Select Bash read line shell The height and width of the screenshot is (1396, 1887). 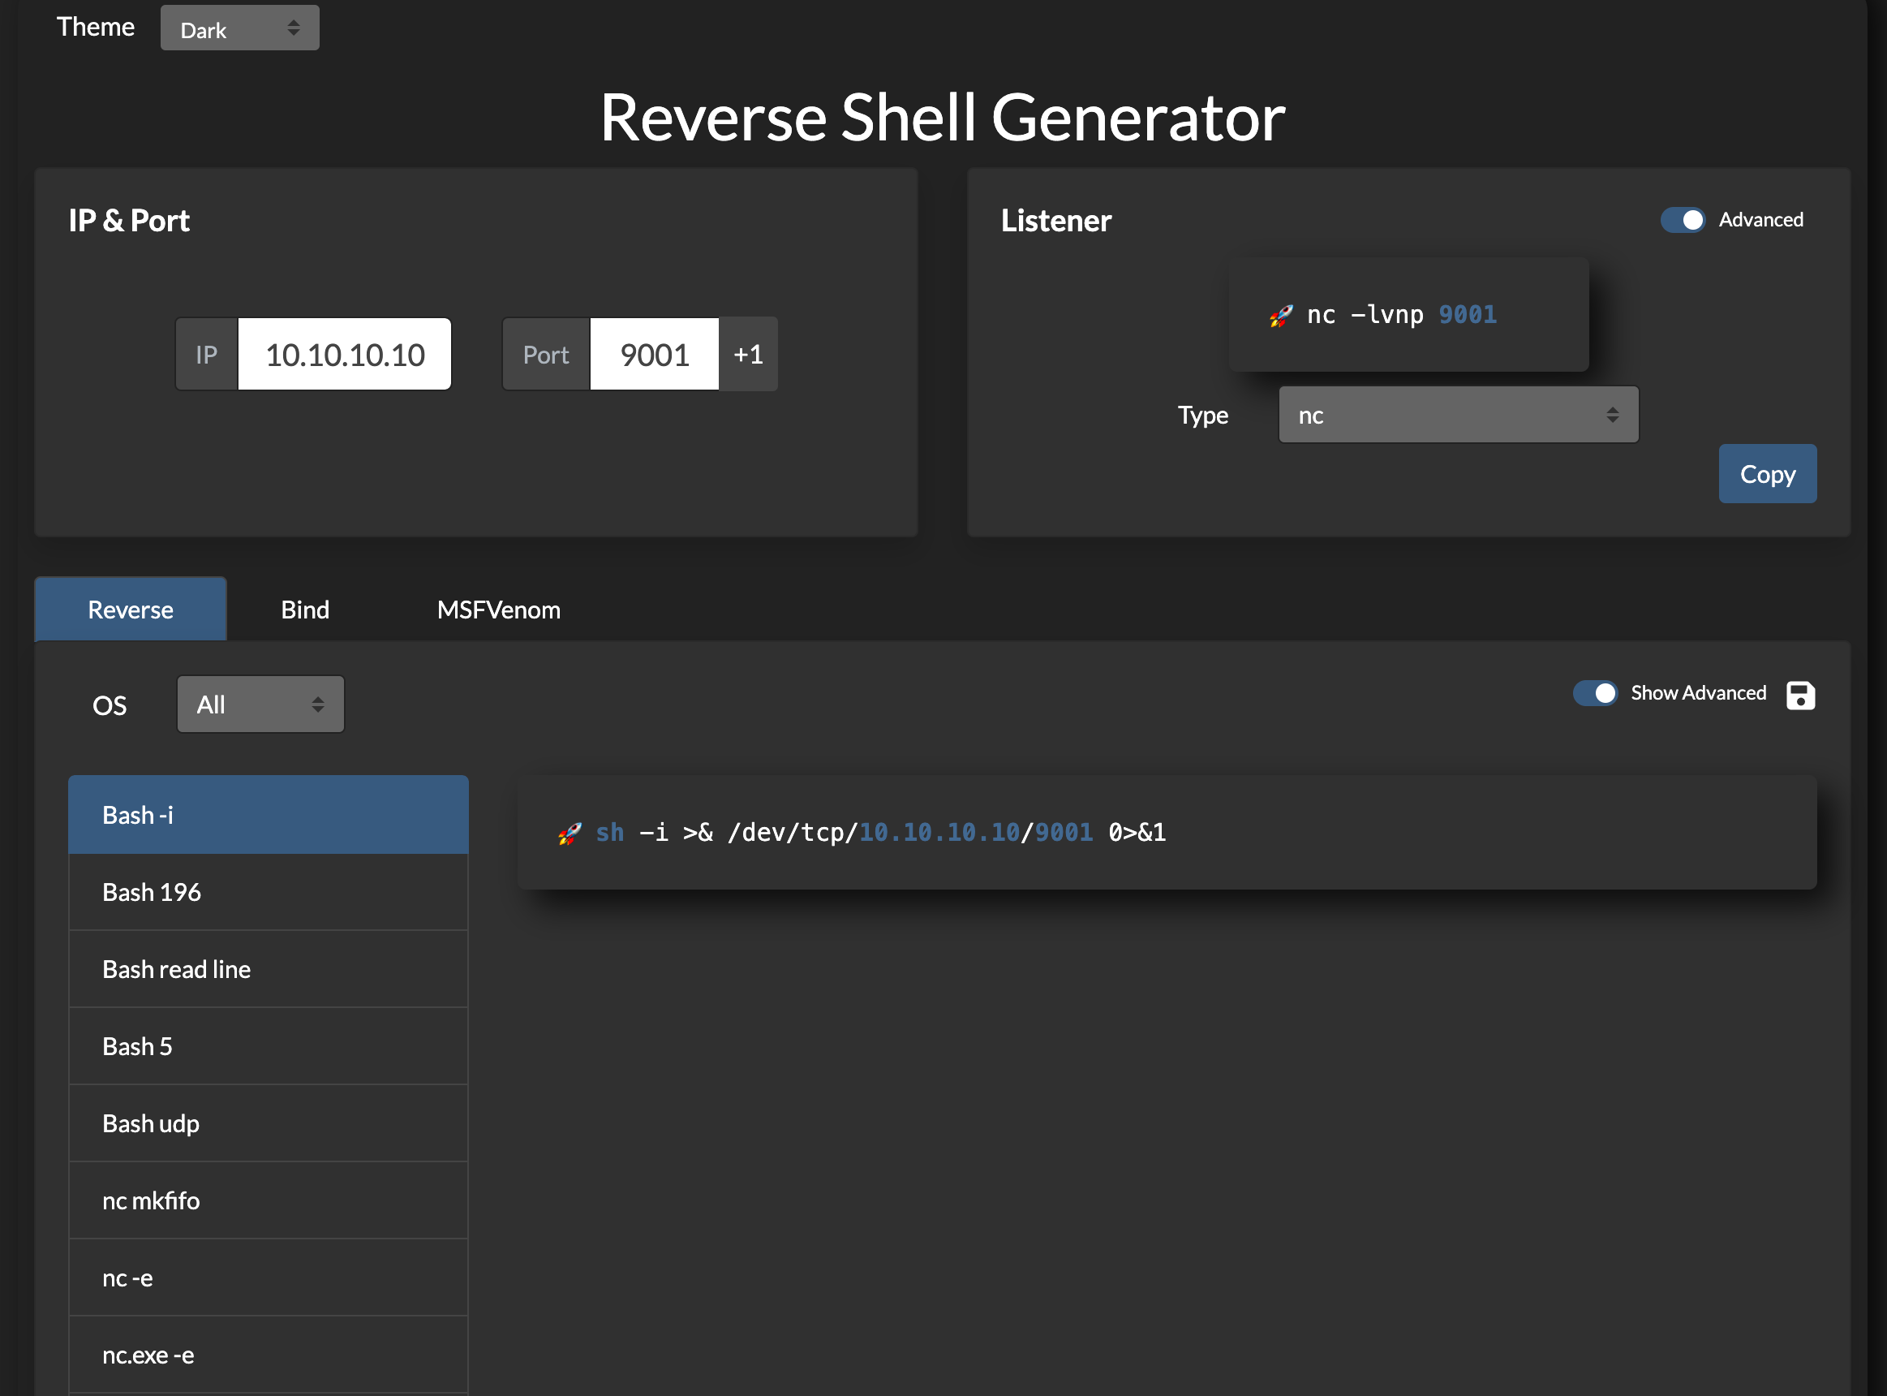tap(269, 969)
